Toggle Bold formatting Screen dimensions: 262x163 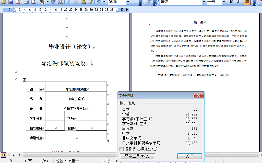click(231, 2)
